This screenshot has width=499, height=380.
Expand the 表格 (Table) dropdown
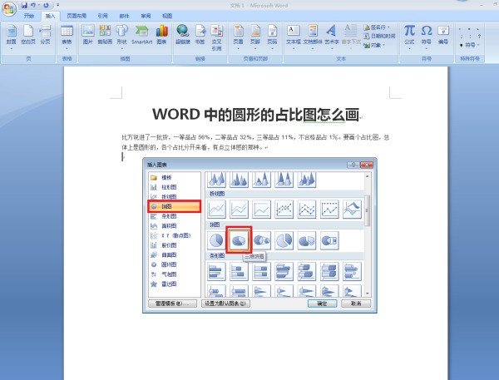point(67,37)
